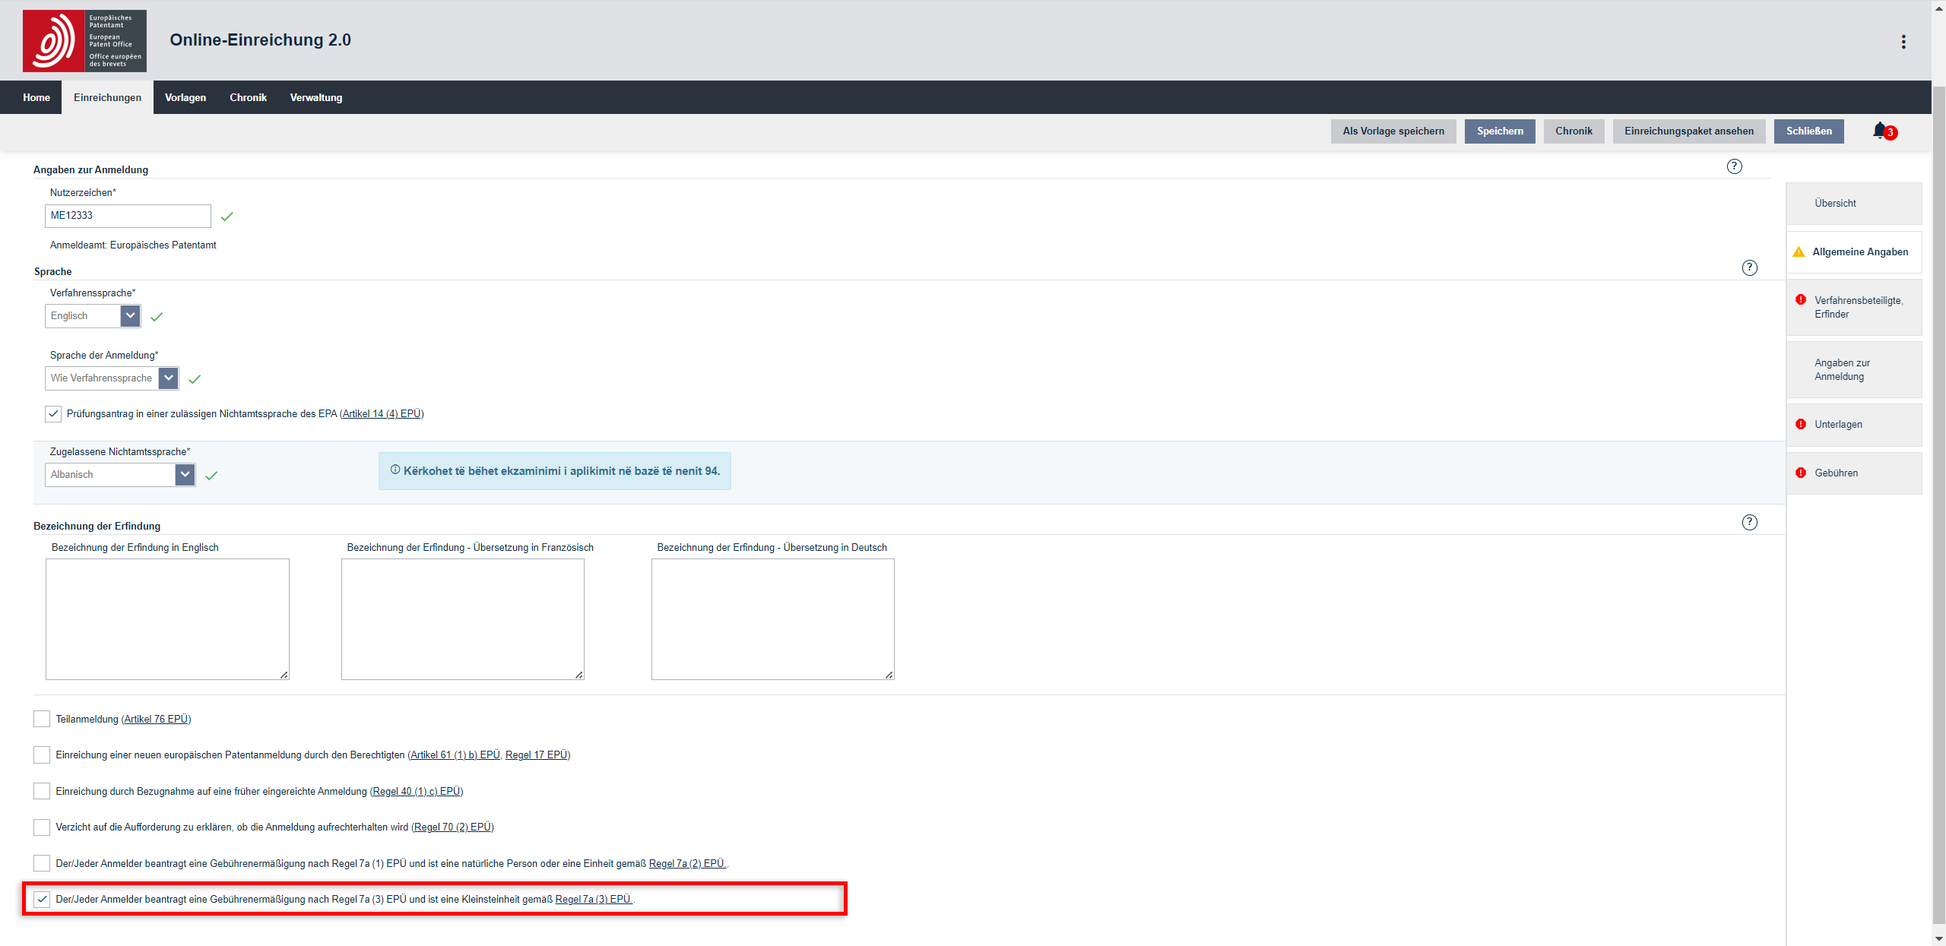Click the Nutzerzeichen input field

click(x=128, y=216)
